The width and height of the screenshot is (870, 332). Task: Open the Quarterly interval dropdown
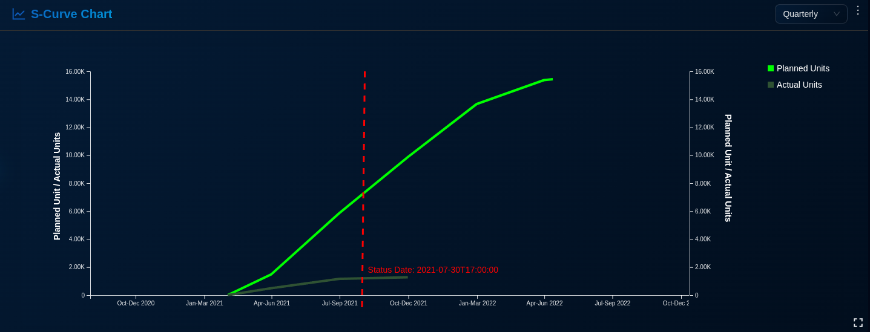pyautogui.click(x=810, y=14)
